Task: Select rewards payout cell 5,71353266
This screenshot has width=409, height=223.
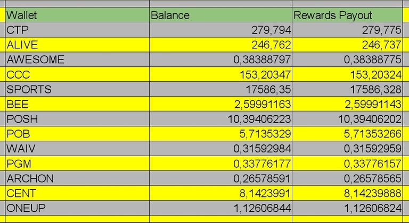Action: pos(347,134)
